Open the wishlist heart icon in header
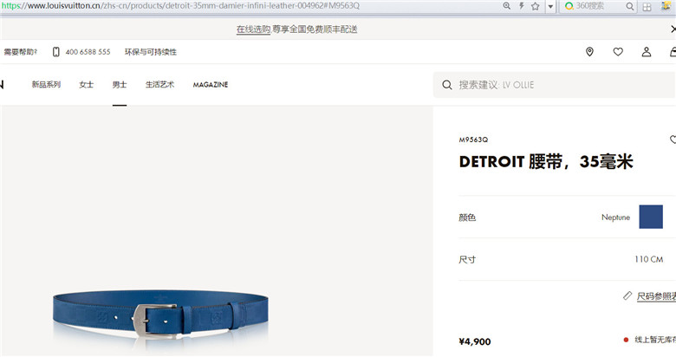 pyautogui.click(x=618, y=52)
